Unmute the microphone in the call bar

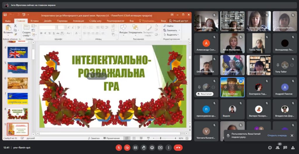pos(119,148)
